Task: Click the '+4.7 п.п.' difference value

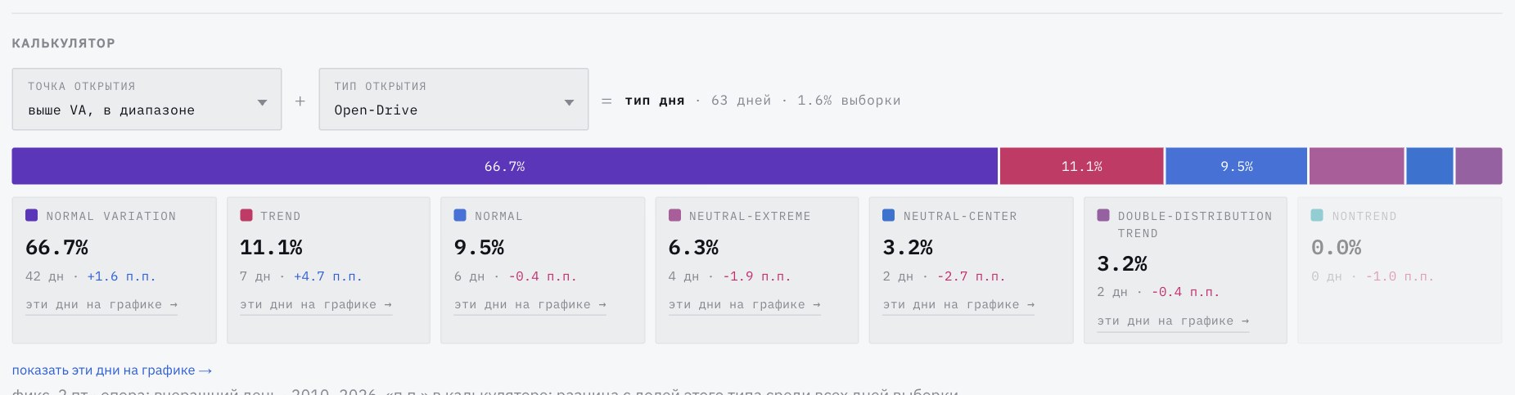Action: [x=328, y=276]
